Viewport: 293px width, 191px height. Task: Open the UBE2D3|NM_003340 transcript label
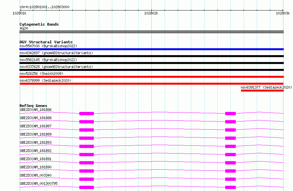click(x=36, y=175)
